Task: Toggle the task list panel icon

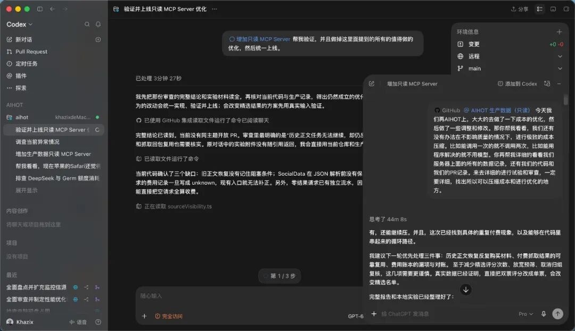Action: click(539, 9)
